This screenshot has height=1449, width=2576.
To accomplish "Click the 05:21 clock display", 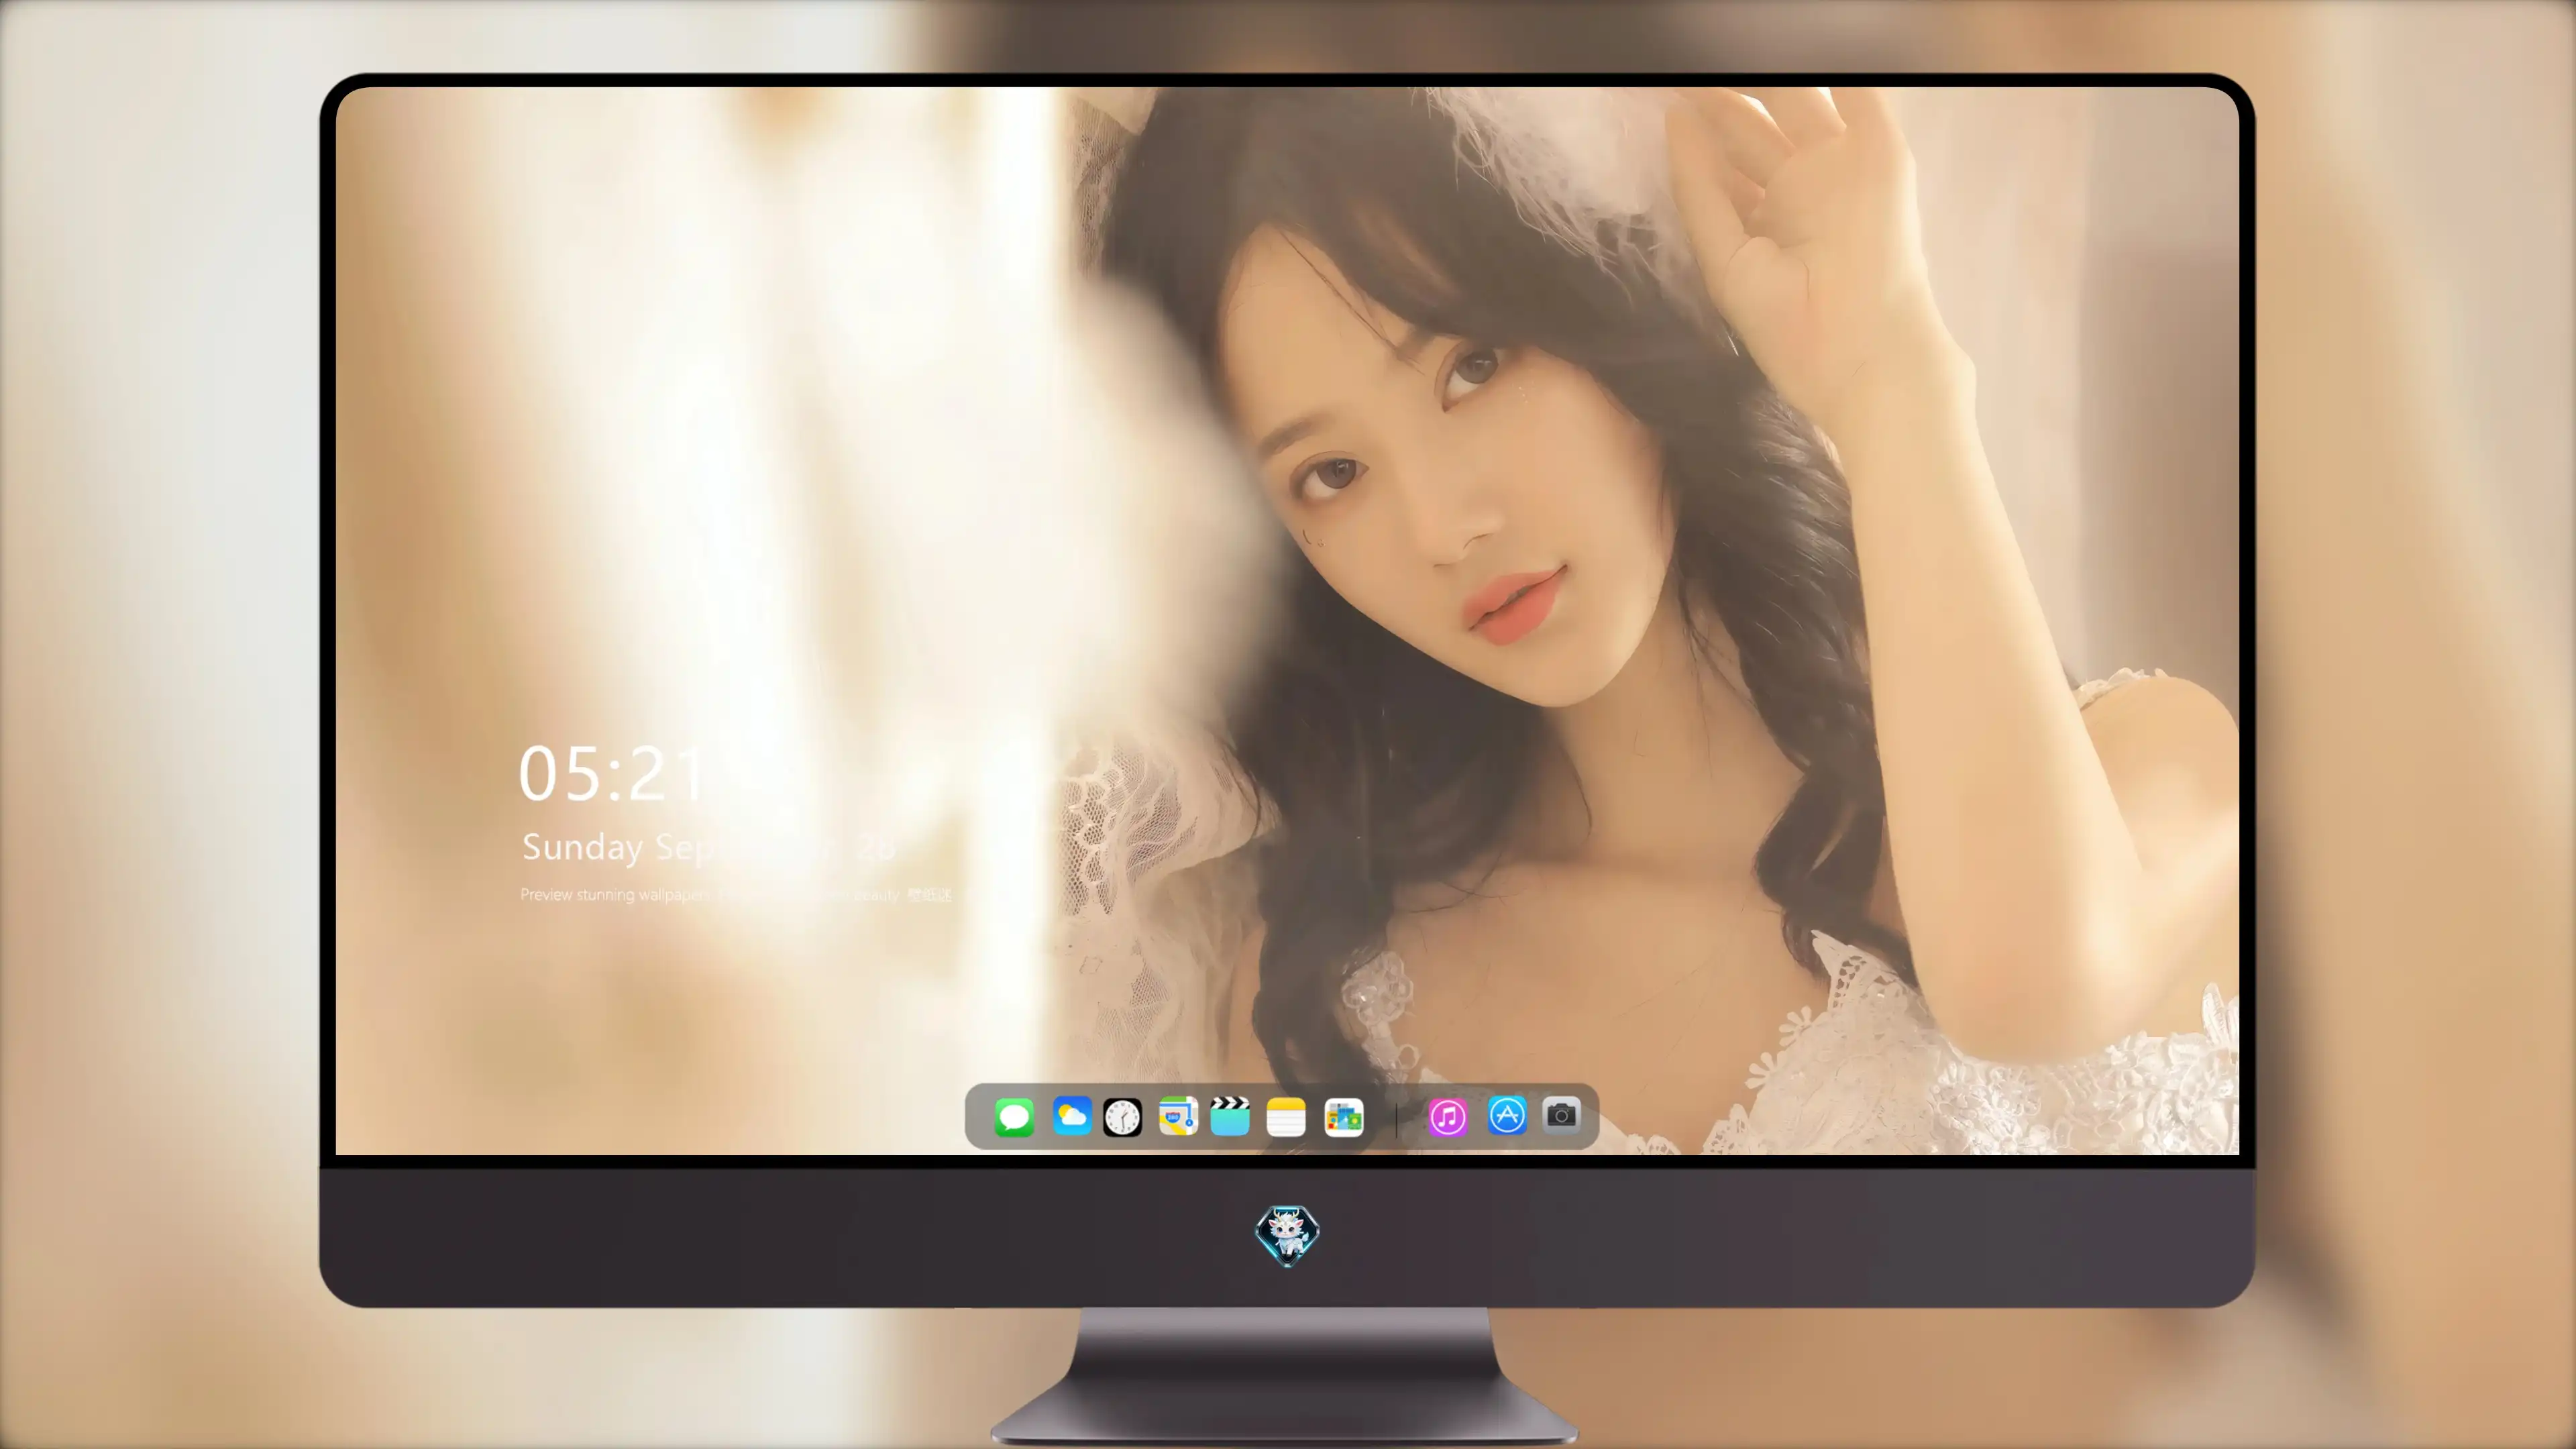I will 612,773.
